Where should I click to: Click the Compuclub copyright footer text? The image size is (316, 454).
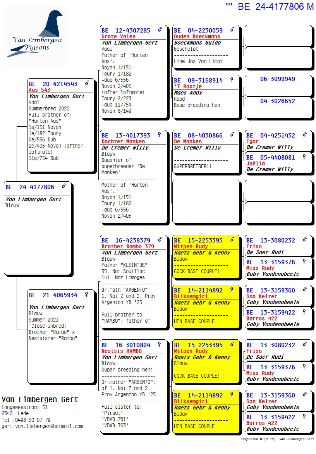point(277,439)
